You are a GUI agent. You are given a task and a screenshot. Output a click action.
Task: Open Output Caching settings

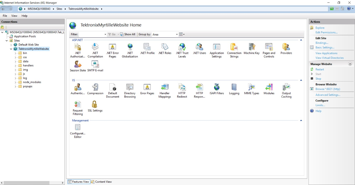pyautogui.click(x=286, y=88)
